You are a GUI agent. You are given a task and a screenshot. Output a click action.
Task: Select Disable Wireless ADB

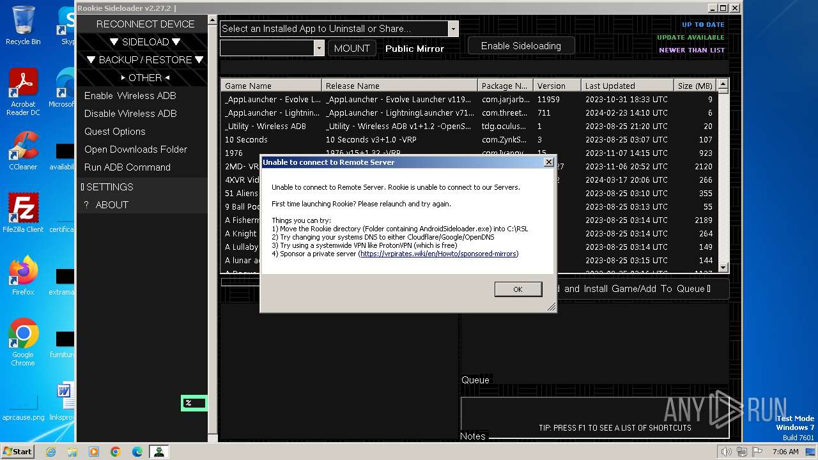(x=130, y=113)
